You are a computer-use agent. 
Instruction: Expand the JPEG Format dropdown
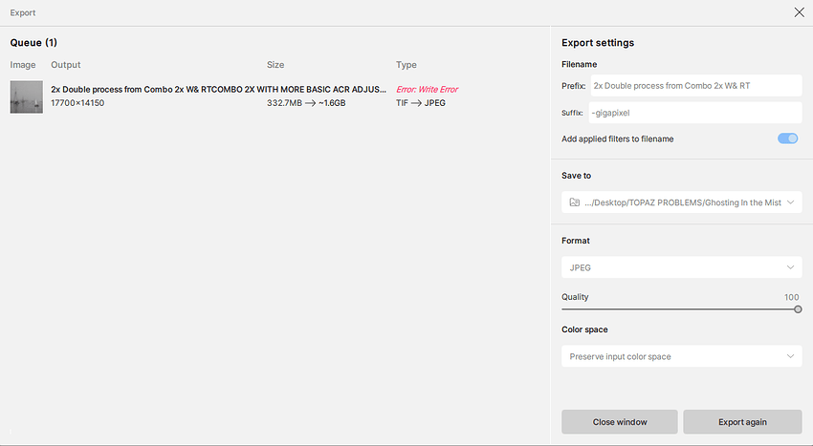[x=681, y=267]
